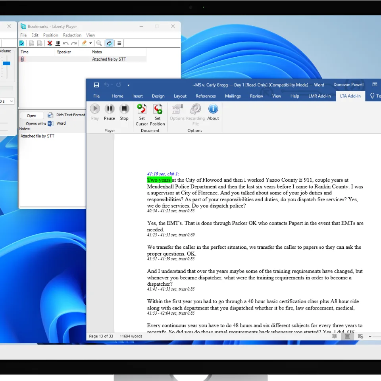This screenshot has height=381, width=381.
Task: Select the LTA Add-In tab
Action: pos(350,96)
